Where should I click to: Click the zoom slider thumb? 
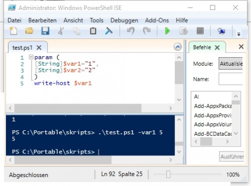pos(168,174)
